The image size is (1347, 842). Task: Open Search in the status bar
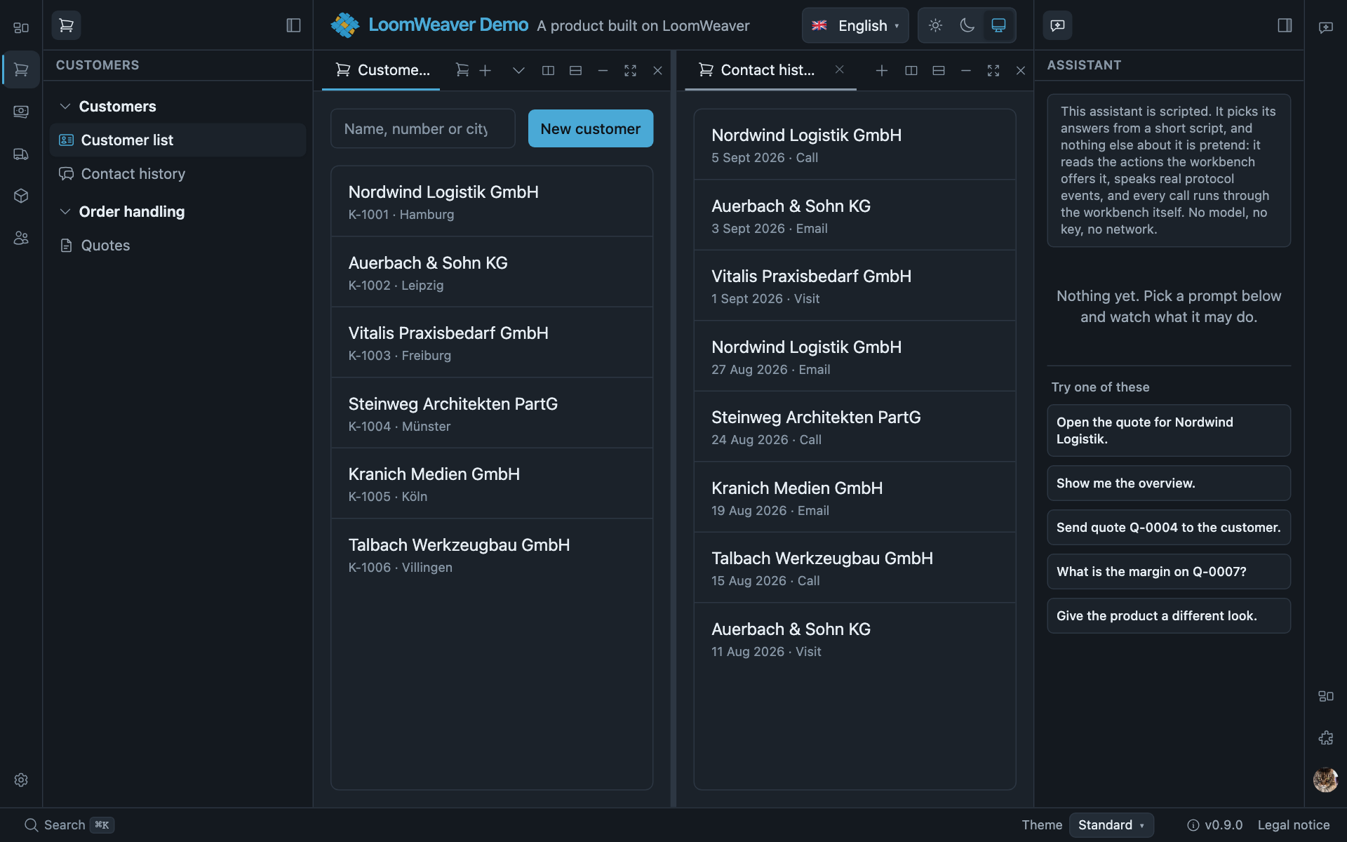pos(69,824)
